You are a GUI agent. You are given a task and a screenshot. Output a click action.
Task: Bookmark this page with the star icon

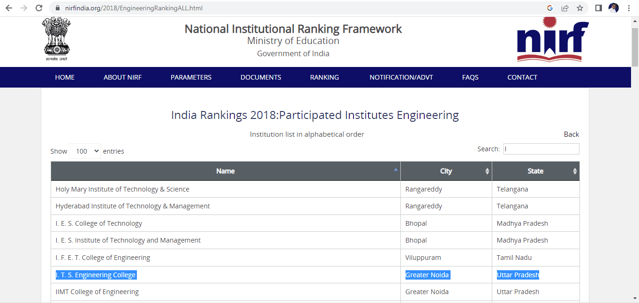[x=580, y=8]
